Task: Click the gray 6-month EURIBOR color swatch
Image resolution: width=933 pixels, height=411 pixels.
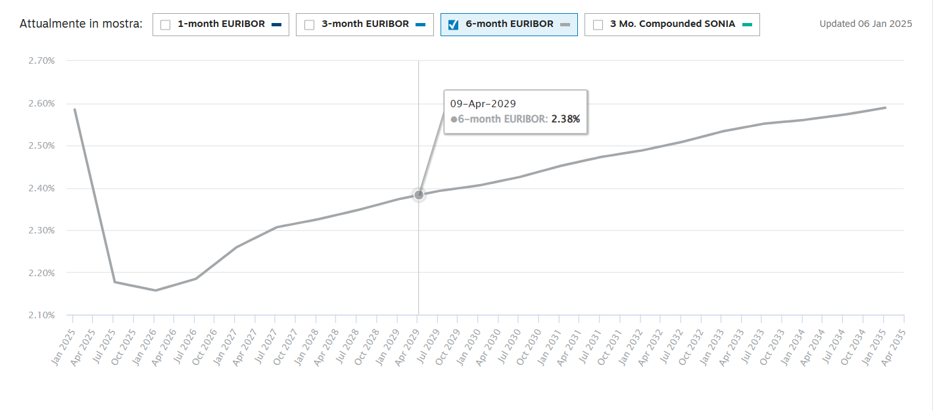Action: (x=565, y=25)
